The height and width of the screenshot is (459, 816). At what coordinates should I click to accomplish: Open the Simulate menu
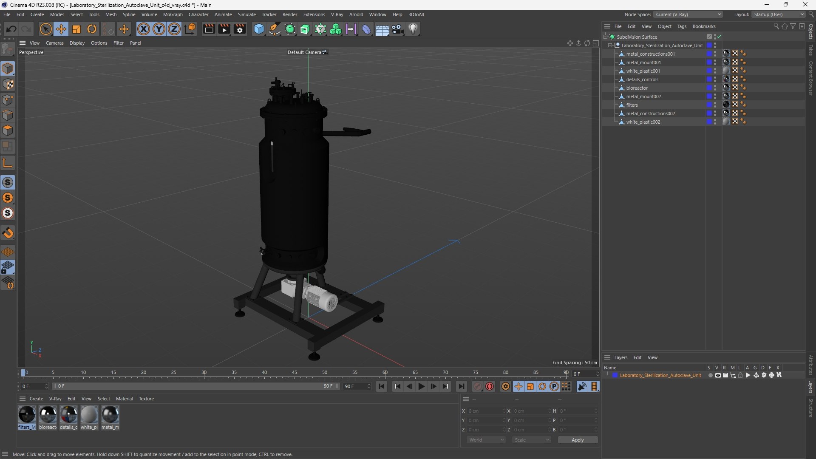coord(246,14)
